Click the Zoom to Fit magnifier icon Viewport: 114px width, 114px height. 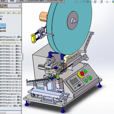[x=76, y=1]
